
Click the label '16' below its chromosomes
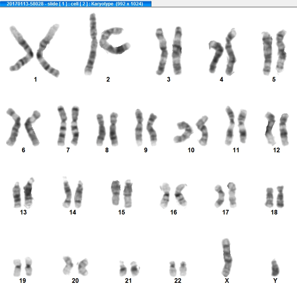(174, 212)
